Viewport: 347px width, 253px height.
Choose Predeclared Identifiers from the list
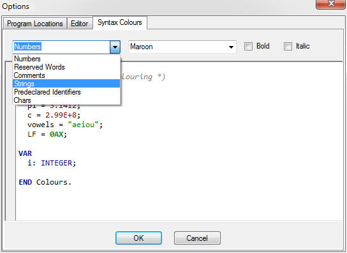point(66,92)
